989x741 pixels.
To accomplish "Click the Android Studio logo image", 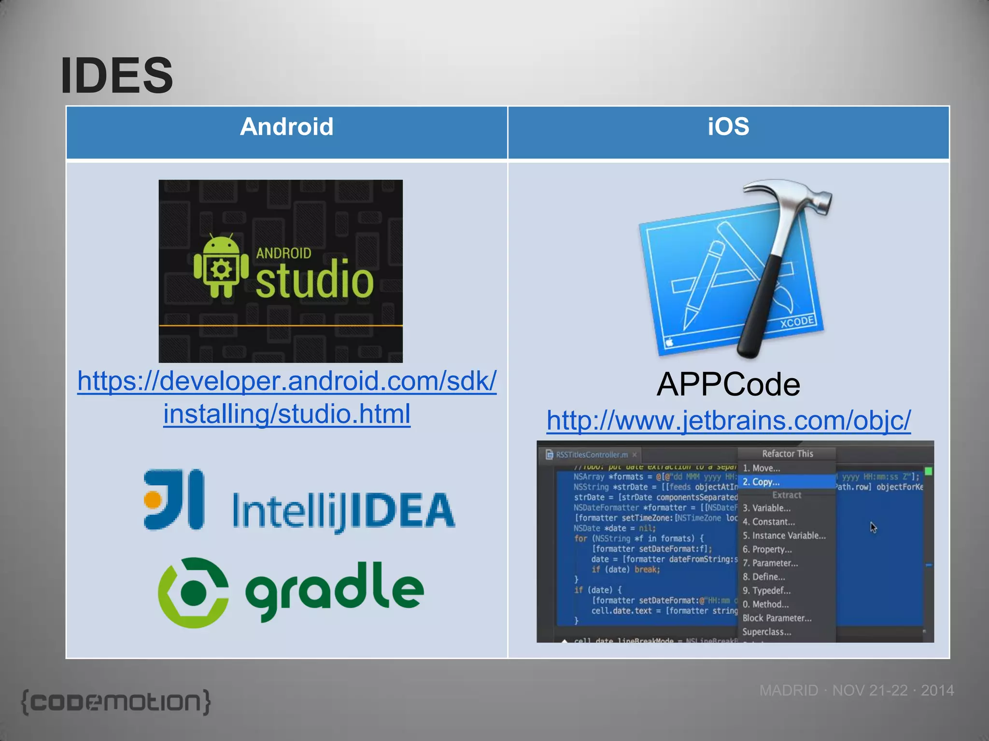I will pos(281,271).
